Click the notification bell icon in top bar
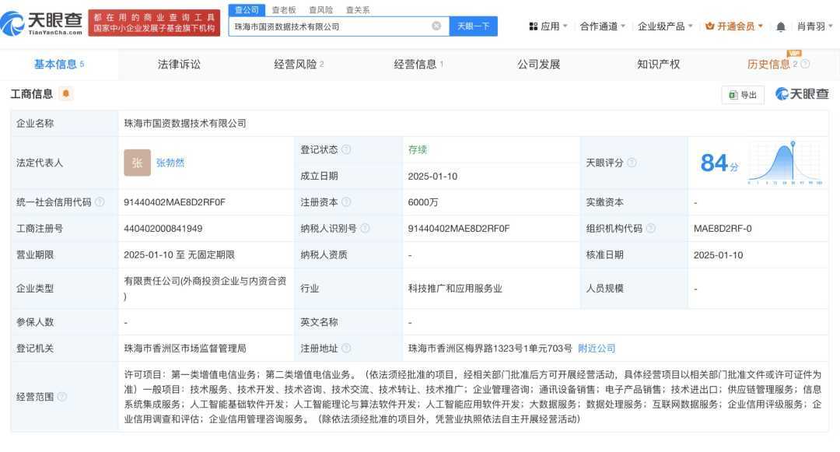This screenshot has width=840, height=452. (780, 26)
